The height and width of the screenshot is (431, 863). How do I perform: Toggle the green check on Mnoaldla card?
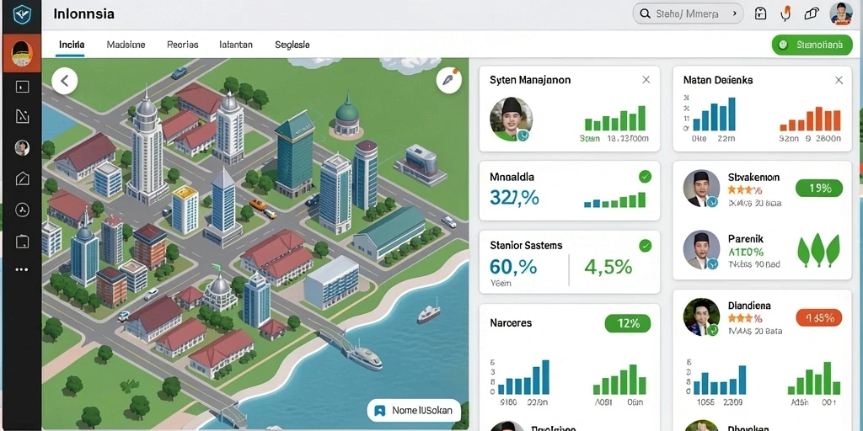[645, 177]
